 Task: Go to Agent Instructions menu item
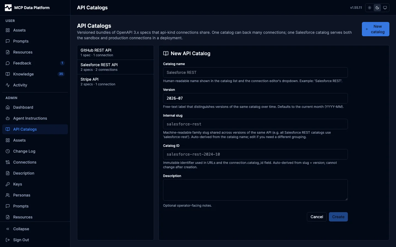coord(35,118)
